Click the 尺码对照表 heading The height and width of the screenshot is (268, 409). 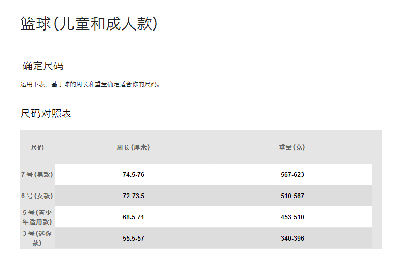tap(46, 114)
